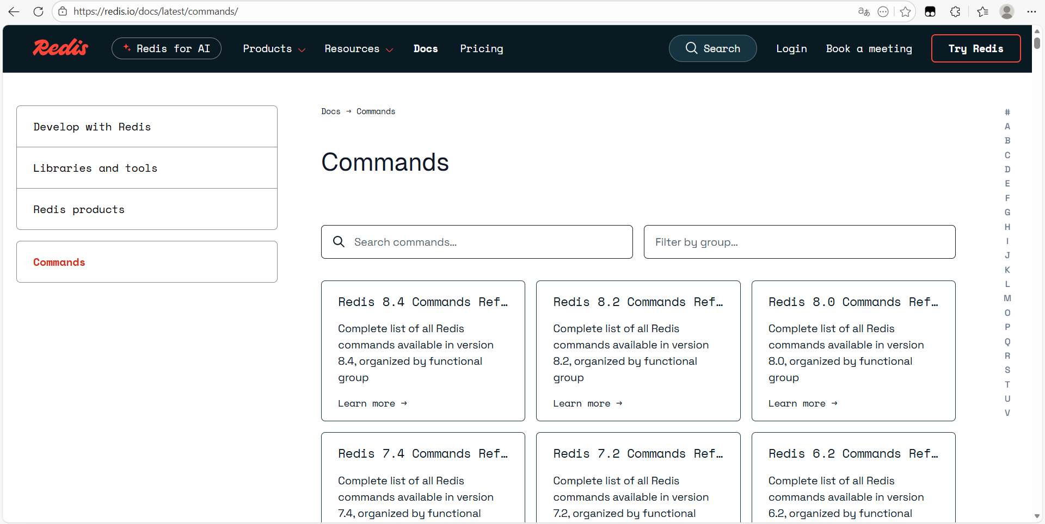
Task: Go to Redis logo home
Action: point(60,48)
